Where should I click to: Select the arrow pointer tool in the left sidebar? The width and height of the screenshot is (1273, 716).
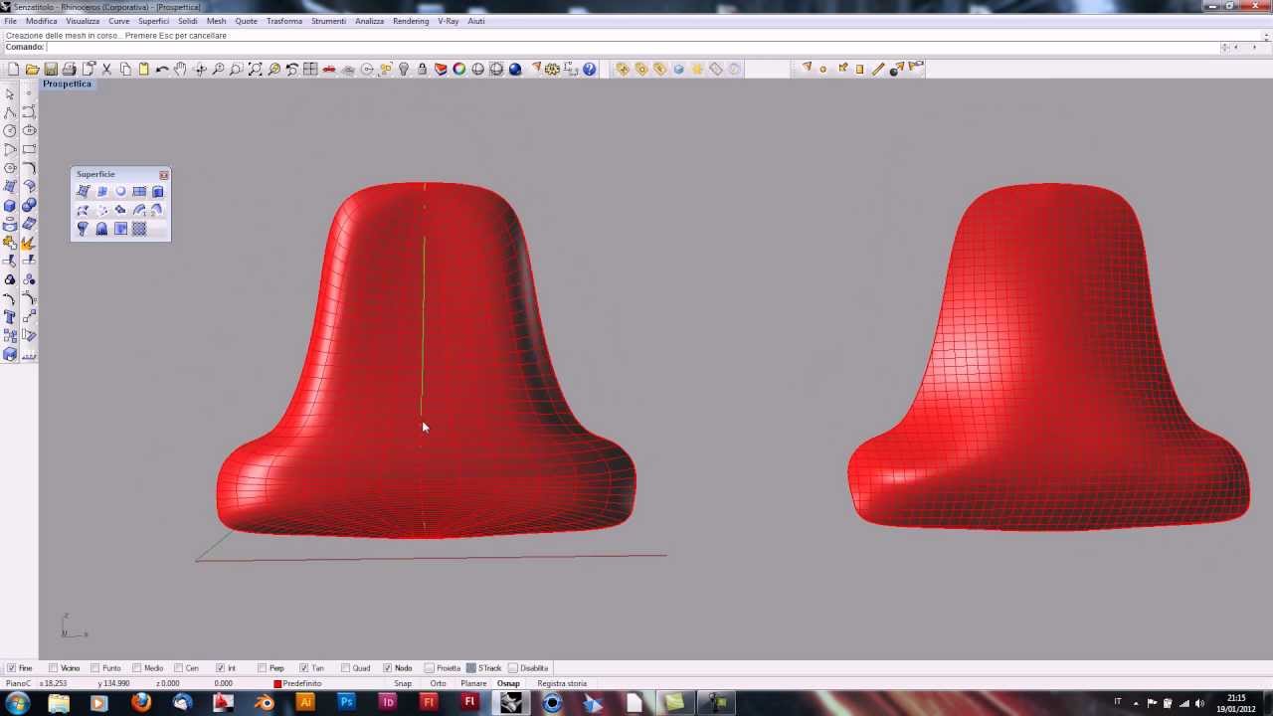coord(10,94)
